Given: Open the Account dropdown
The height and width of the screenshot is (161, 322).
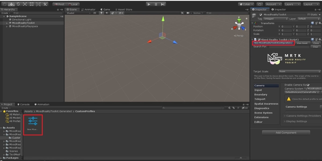Looking at the screenshot, I should coord(273,4).
